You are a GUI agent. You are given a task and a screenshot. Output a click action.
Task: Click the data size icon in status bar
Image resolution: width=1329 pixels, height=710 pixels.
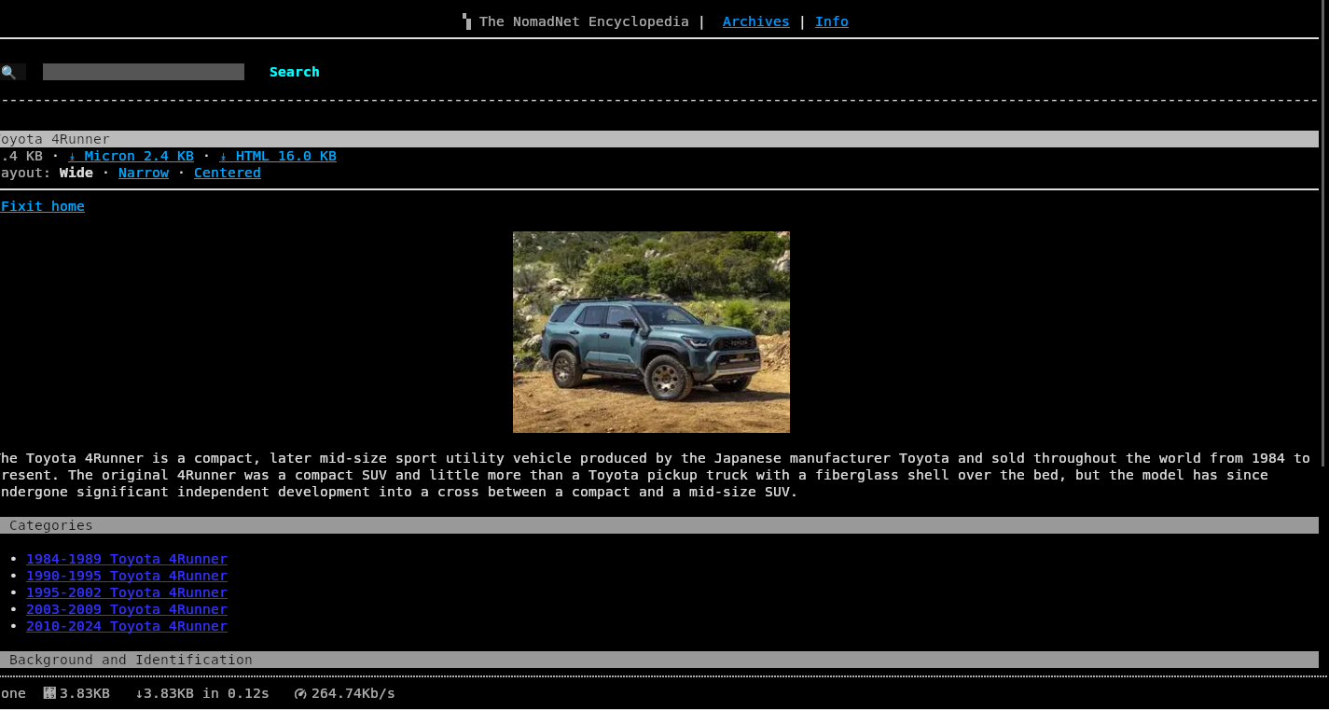tap(49, 693)
